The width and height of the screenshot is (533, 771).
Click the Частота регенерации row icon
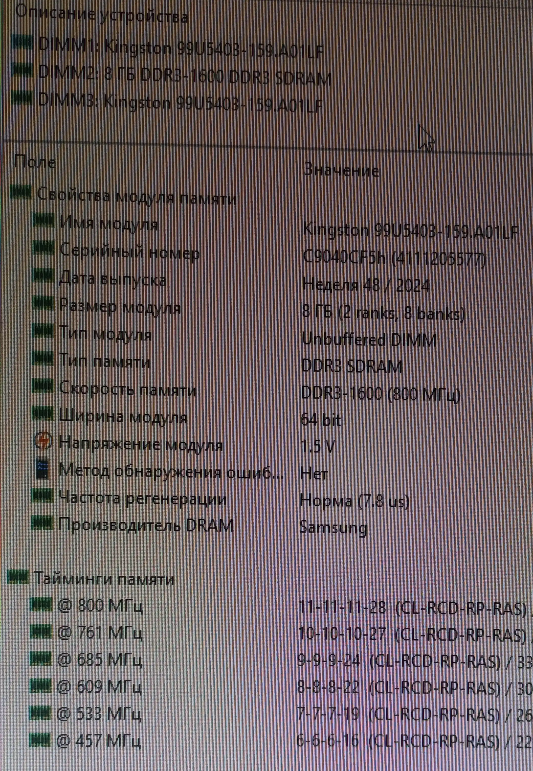[x=42, y=495]
